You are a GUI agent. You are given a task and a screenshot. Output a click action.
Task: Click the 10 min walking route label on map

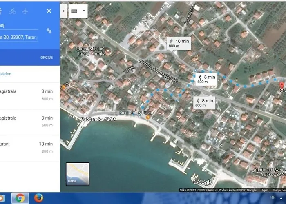(179, 43)
